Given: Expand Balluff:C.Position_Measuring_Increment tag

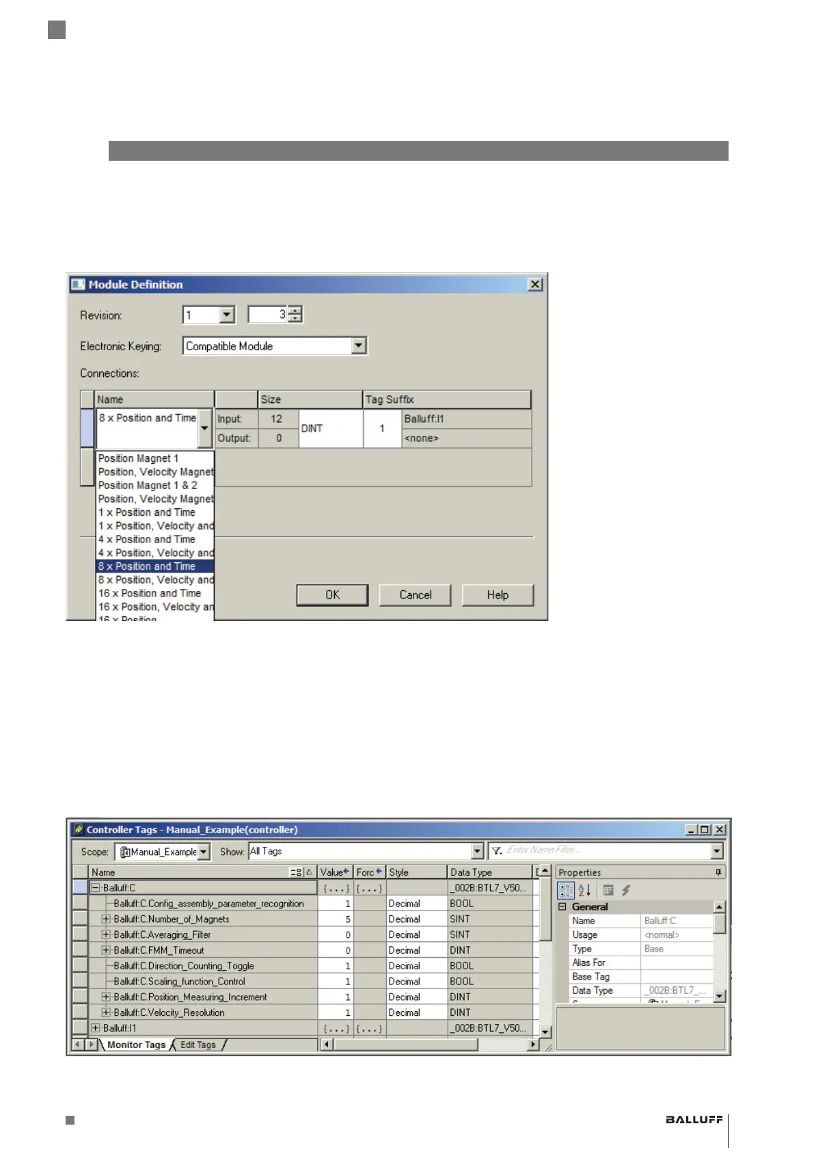Looking at the screenshot, I should 106,997.
